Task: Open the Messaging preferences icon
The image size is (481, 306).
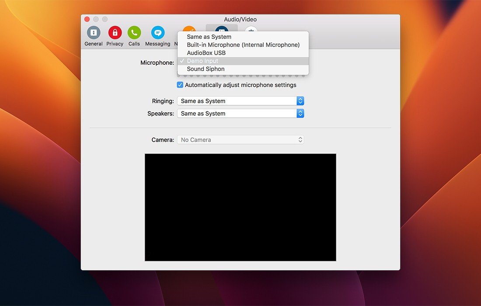Action: [x=157, y=33]
